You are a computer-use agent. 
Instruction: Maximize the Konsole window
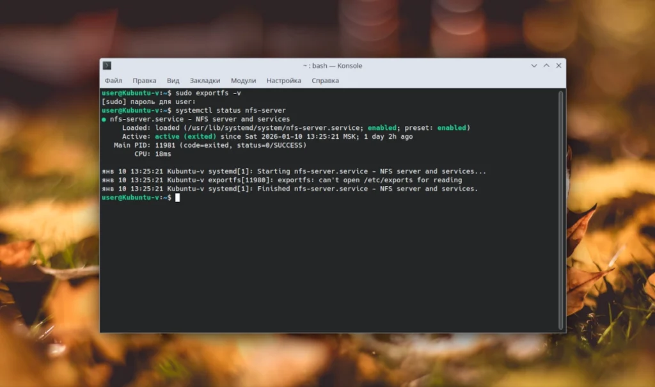click(546, 66)
